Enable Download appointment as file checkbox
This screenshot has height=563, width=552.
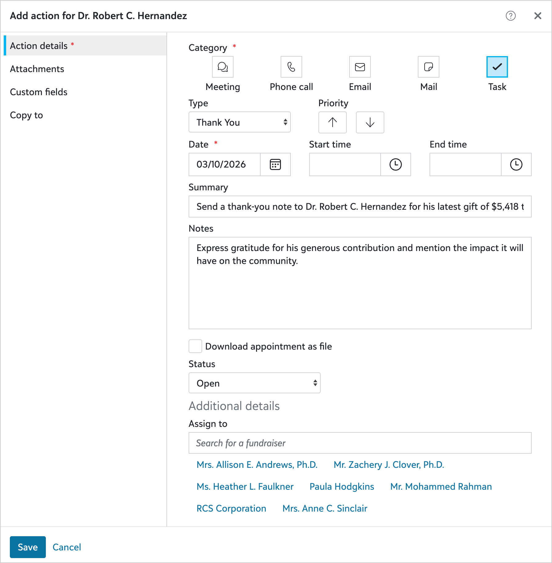click(x=195, y=346)
